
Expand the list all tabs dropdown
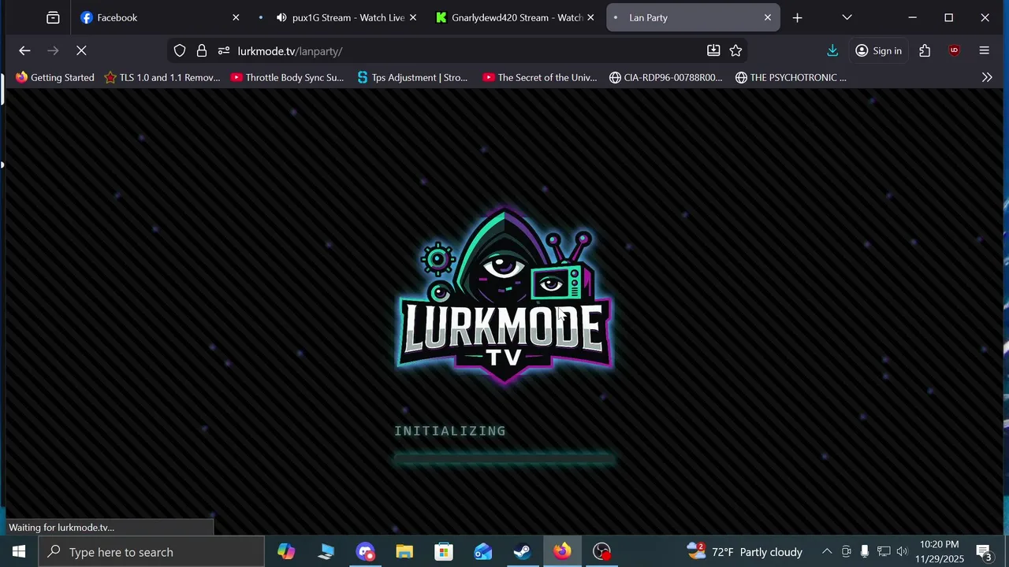(x=847, y=17)
